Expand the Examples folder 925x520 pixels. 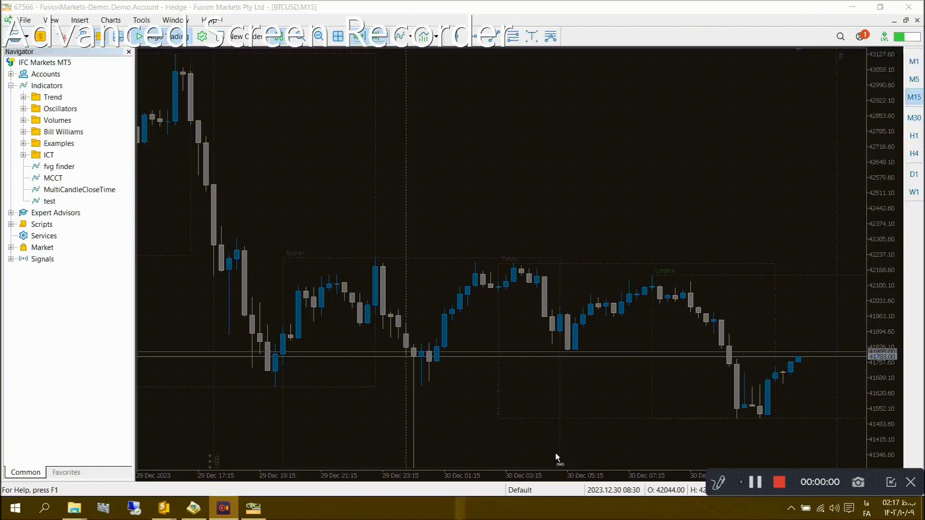[23, 143]
